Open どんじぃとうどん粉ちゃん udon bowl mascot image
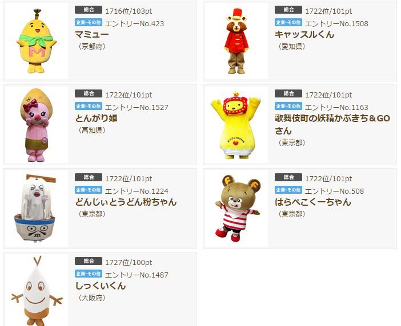The width and height of the screenshot is (401, 326). pyautogui.click(x=37, y=209)
